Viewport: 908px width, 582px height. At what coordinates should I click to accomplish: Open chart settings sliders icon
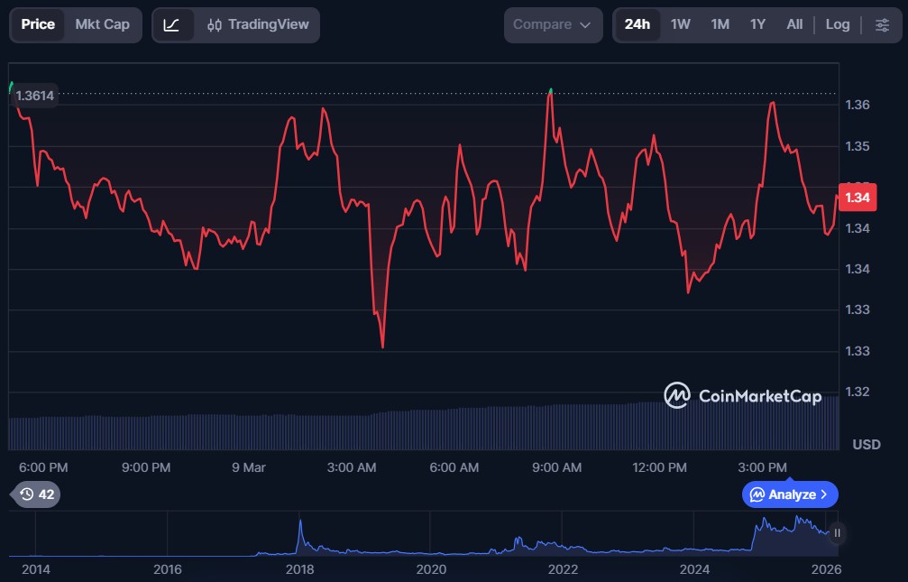[882, 24]
